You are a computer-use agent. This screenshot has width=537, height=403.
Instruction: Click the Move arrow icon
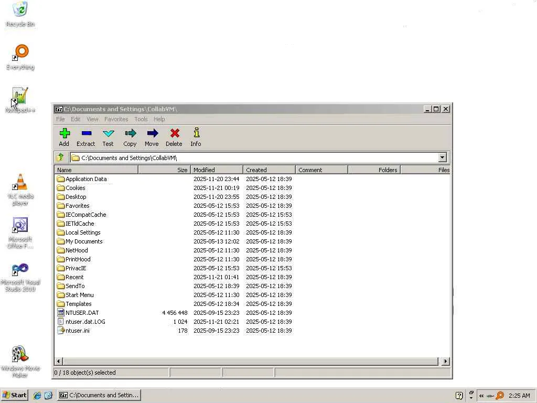(153, 133)
